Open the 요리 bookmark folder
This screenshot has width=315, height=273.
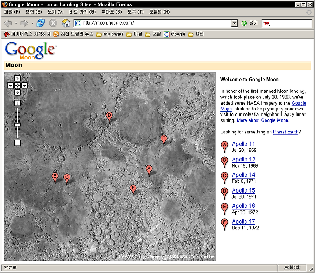(x=196, y=34)
